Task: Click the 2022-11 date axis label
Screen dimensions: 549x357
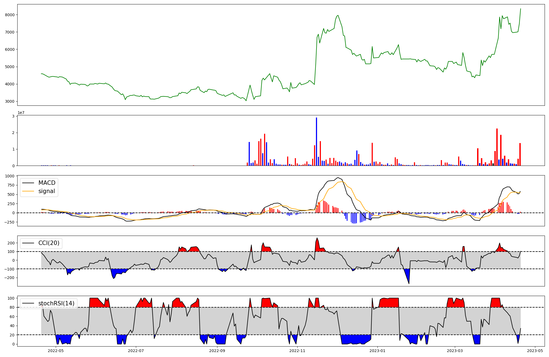Action: tap(297, 351)
